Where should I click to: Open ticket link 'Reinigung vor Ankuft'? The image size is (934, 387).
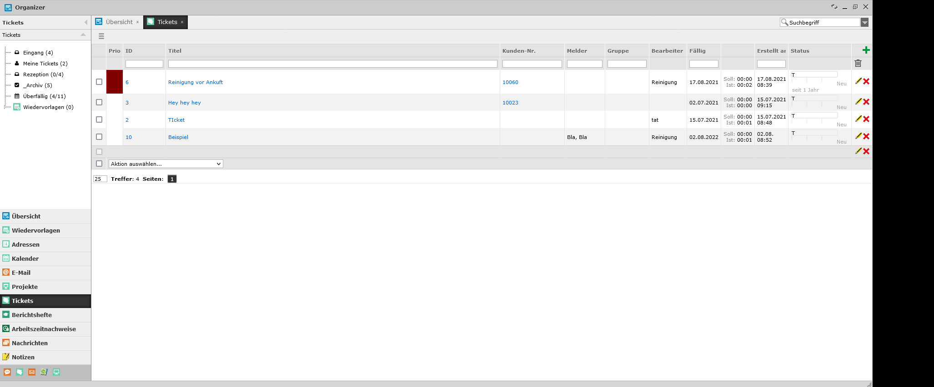196,82
